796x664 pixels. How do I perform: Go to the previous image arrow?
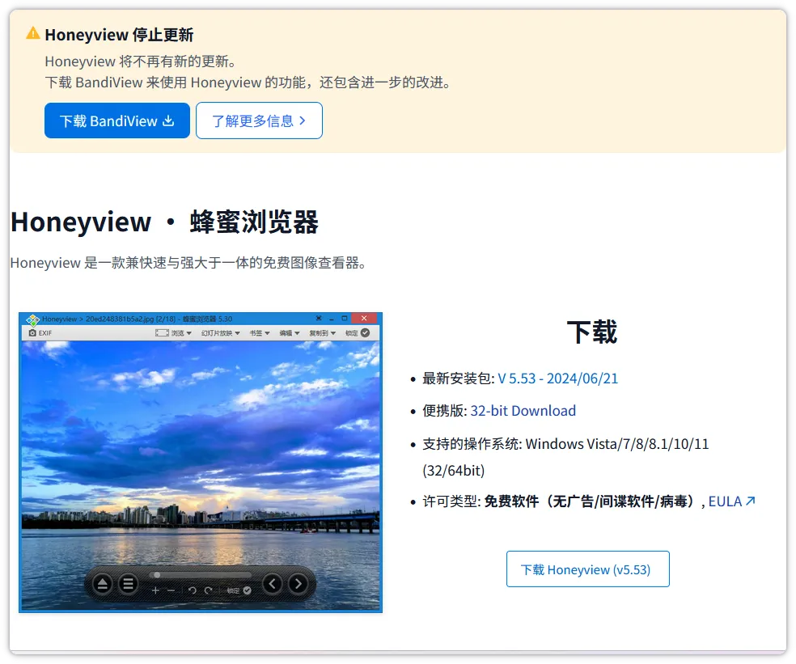[272, 584]
